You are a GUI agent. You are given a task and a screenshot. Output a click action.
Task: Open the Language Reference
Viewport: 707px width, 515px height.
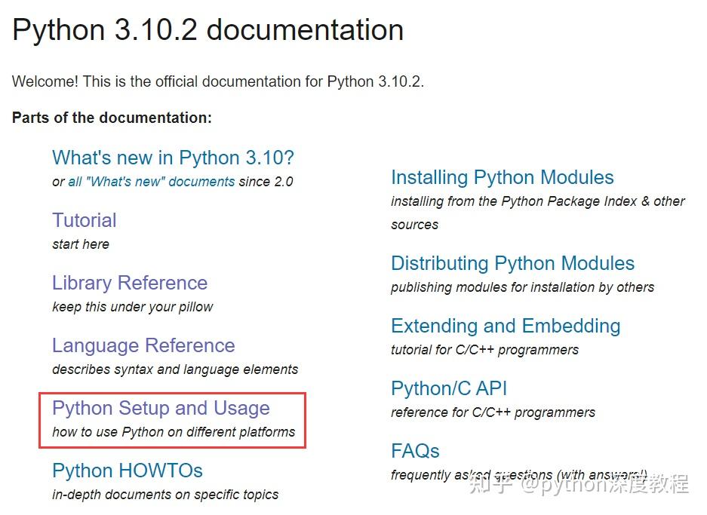pyautogui.click(x=143, y=345)
